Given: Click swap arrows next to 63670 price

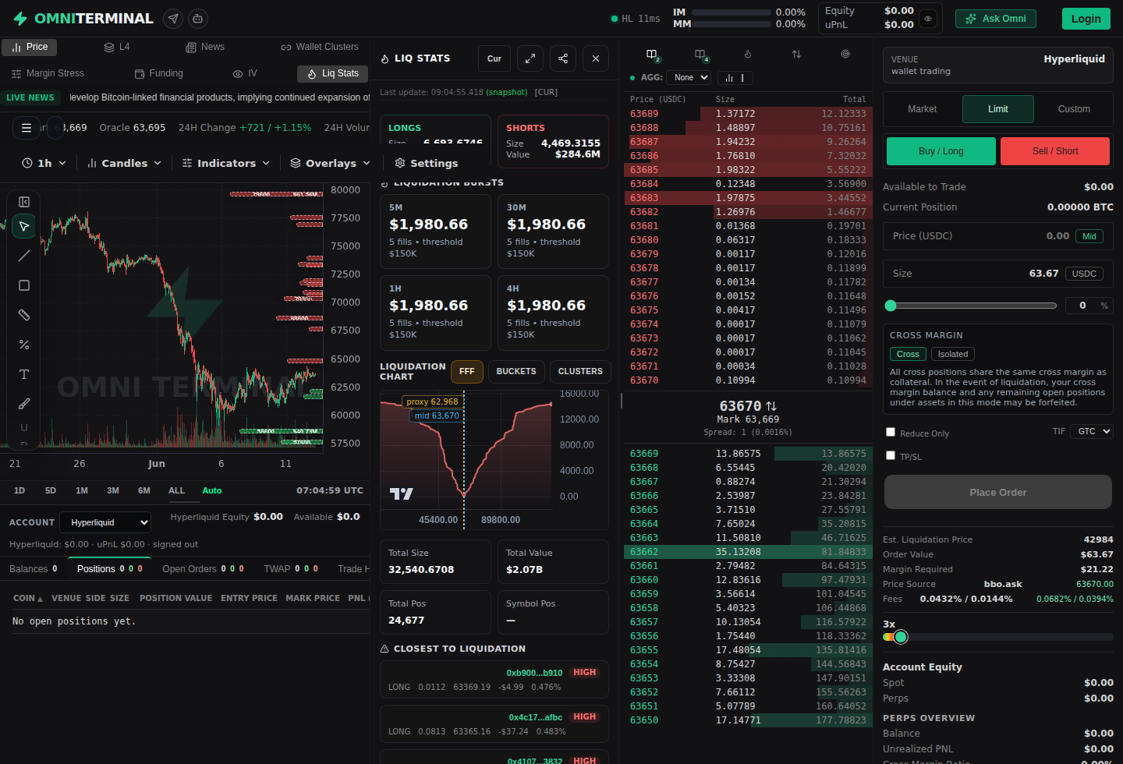Looking at the screenshot, I should click(771, 406).
